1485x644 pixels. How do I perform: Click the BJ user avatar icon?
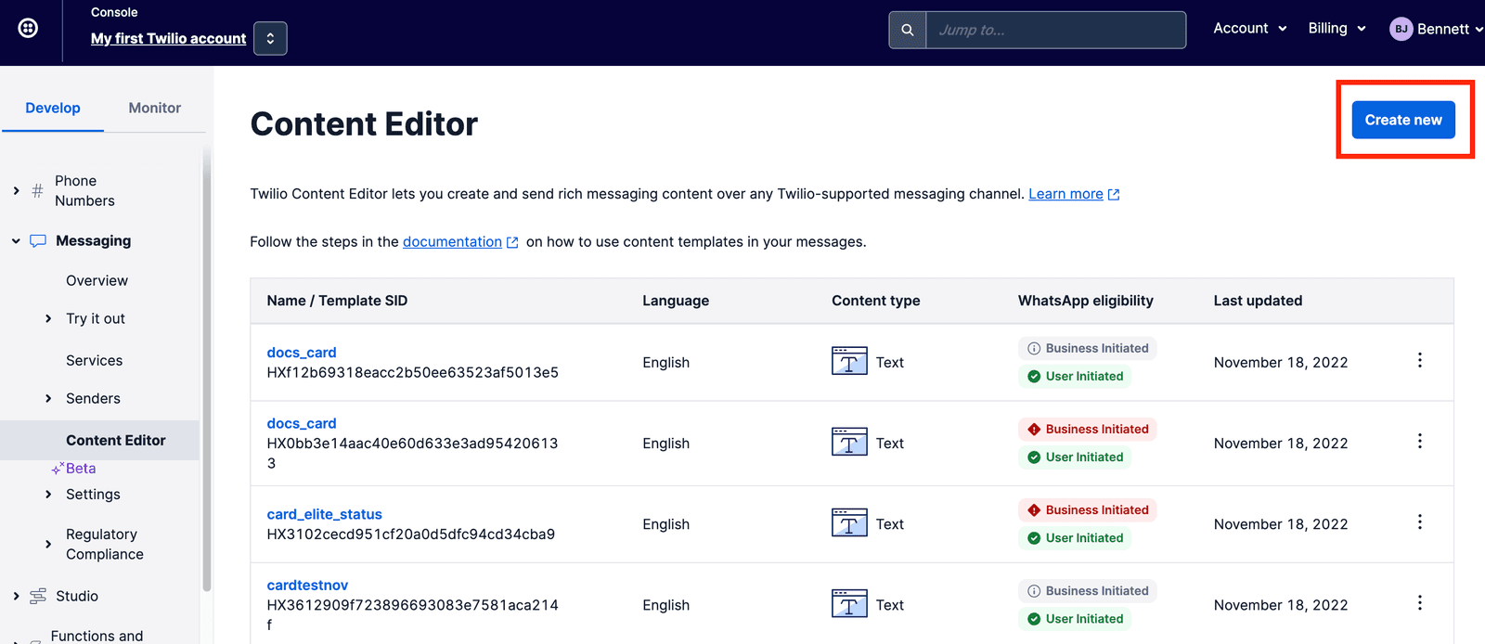click(1401, 29)
